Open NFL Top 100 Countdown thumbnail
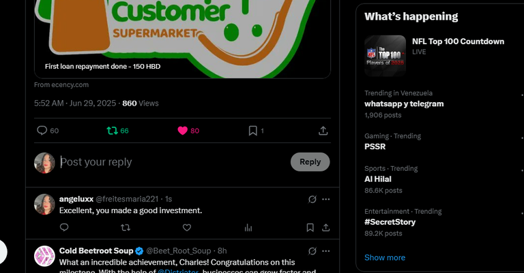This screenshot has height=273, width=524. [385, 56]
